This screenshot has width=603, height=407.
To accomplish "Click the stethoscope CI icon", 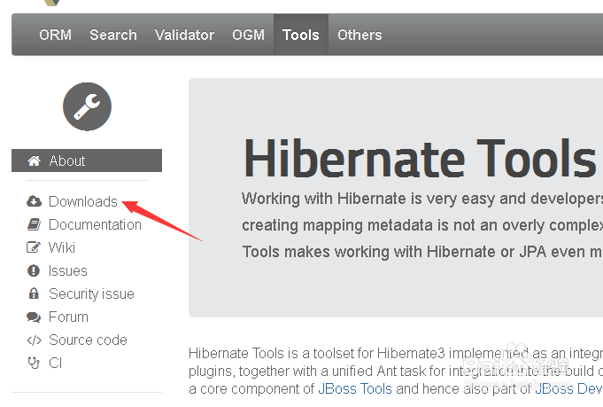I will click(35, 363).
